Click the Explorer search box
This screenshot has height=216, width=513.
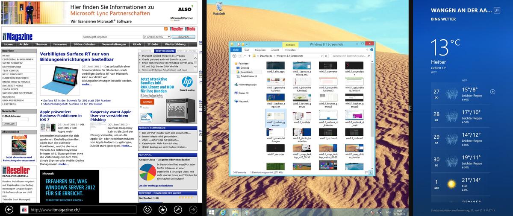351,55
